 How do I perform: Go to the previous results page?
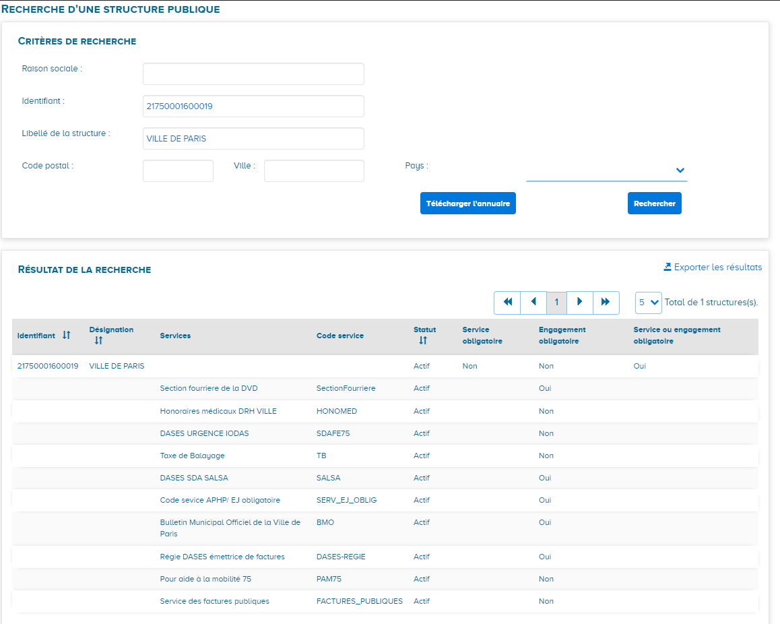pyautogui.click(x=533, y=302)
